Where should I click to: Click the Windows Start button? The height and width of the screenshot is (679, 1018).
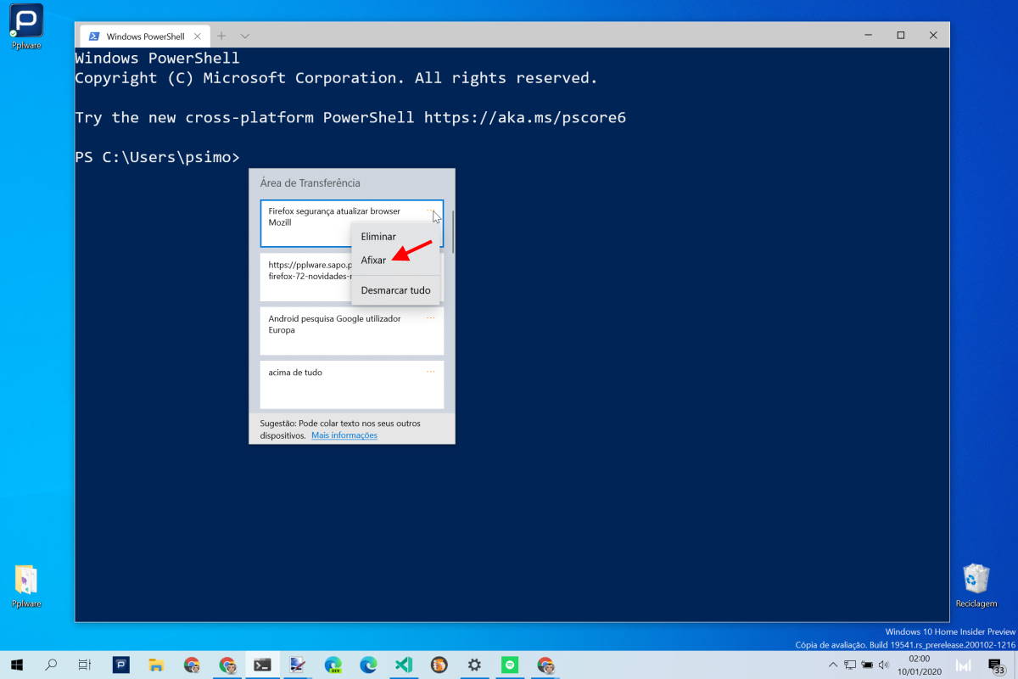17,665
